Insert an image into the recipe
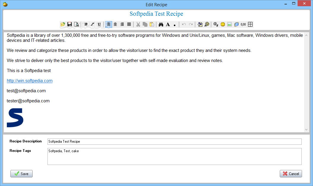The height and width of the screenshot is (186, 313). [229, 24]
